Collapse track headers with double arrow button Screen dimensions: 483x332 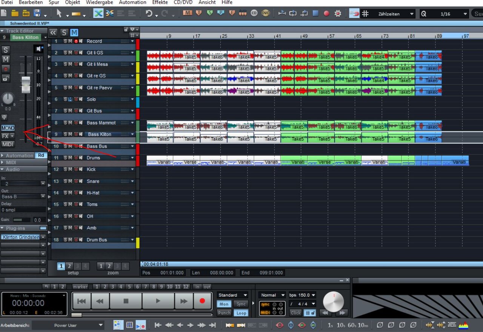pyautogui.click(x=53, y=33)
